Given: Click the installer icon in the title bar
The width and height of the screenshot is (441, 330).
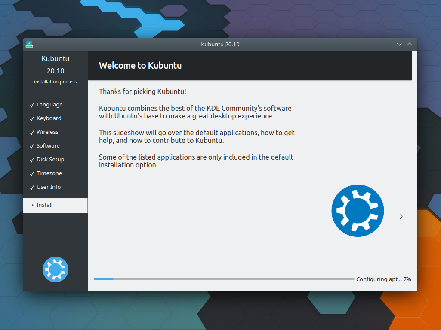Looking at the screenshot, I should click(x=29, y=44).
